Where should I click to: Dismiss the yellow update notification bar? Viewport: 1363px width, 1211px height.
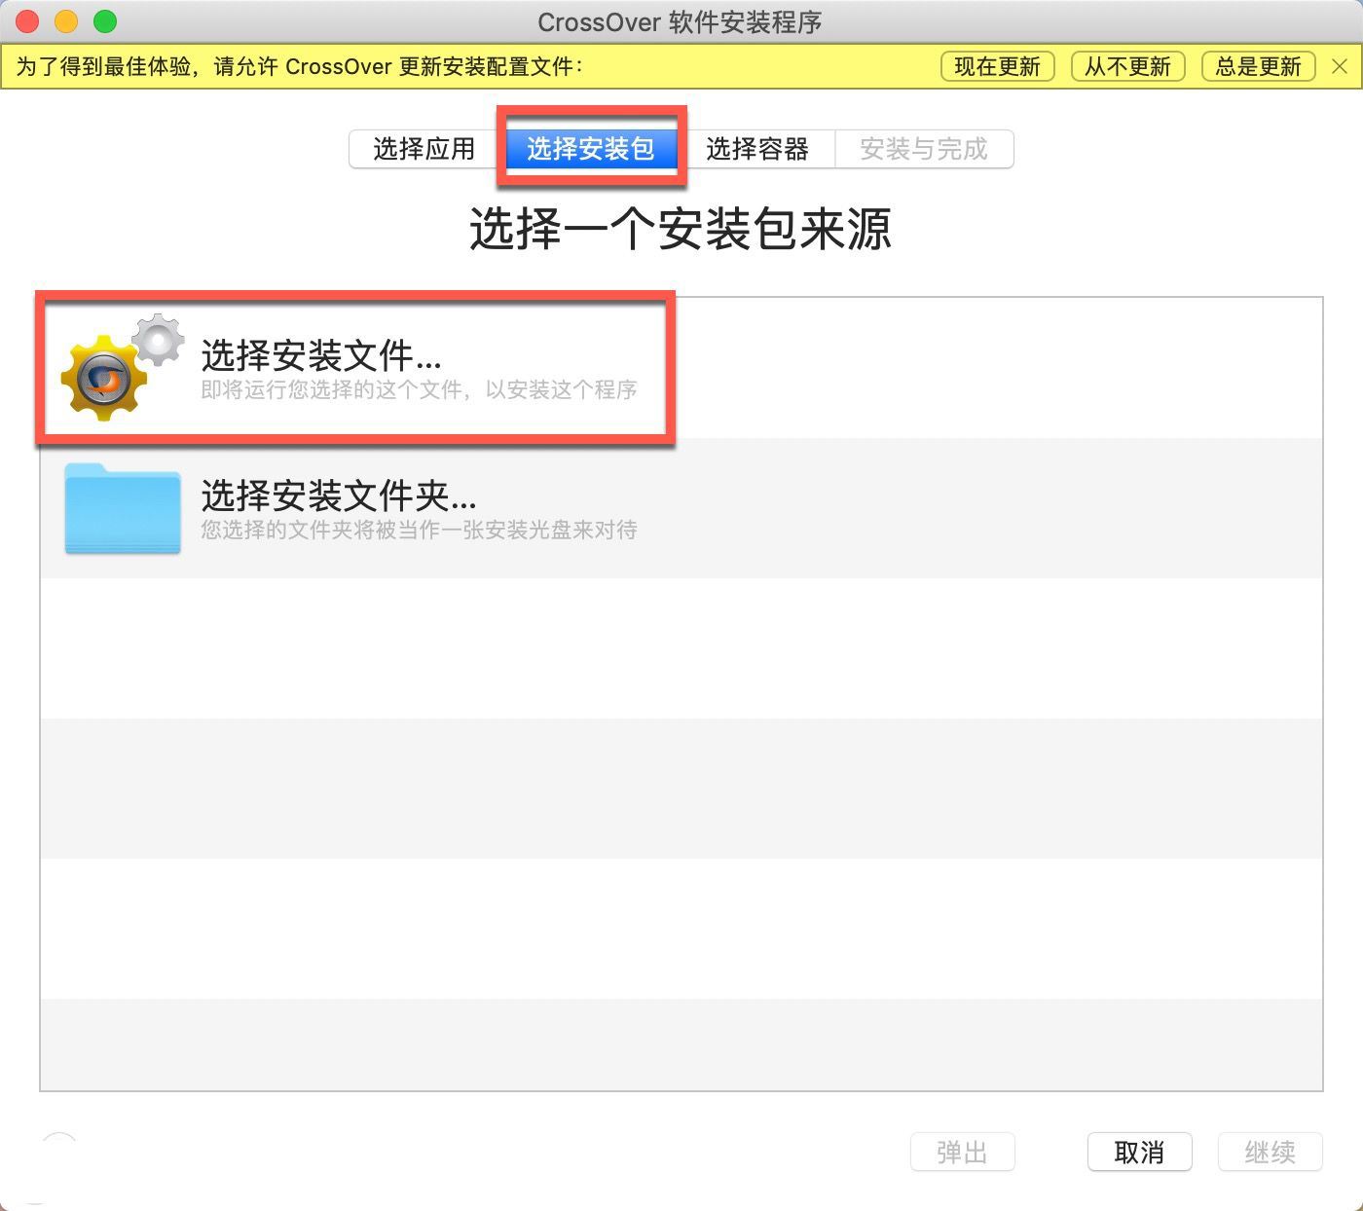pyautogui.click(x=1340, y=66)
